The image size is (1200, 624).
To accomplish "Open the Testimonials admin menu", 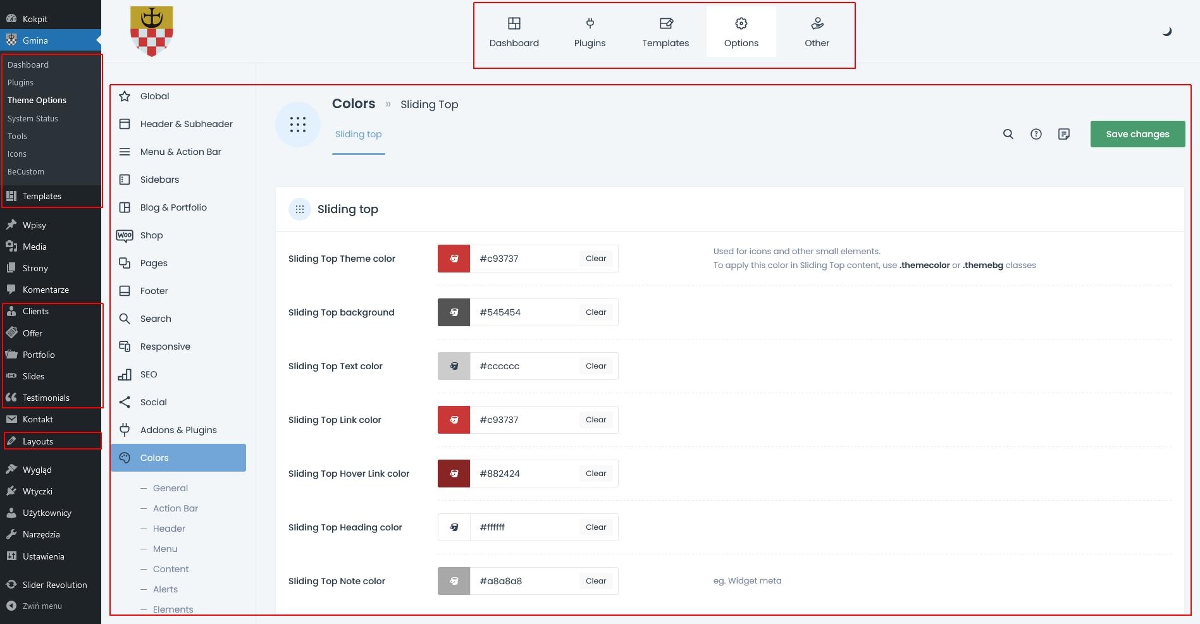I will [51, 398].
